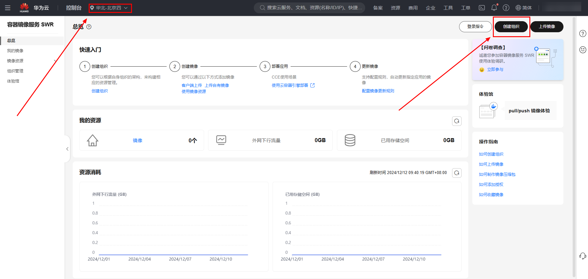The height and width of the screenshot is (279, 588).
Task: Click the survey banner illustration
Action: click(x=546, y=56)
